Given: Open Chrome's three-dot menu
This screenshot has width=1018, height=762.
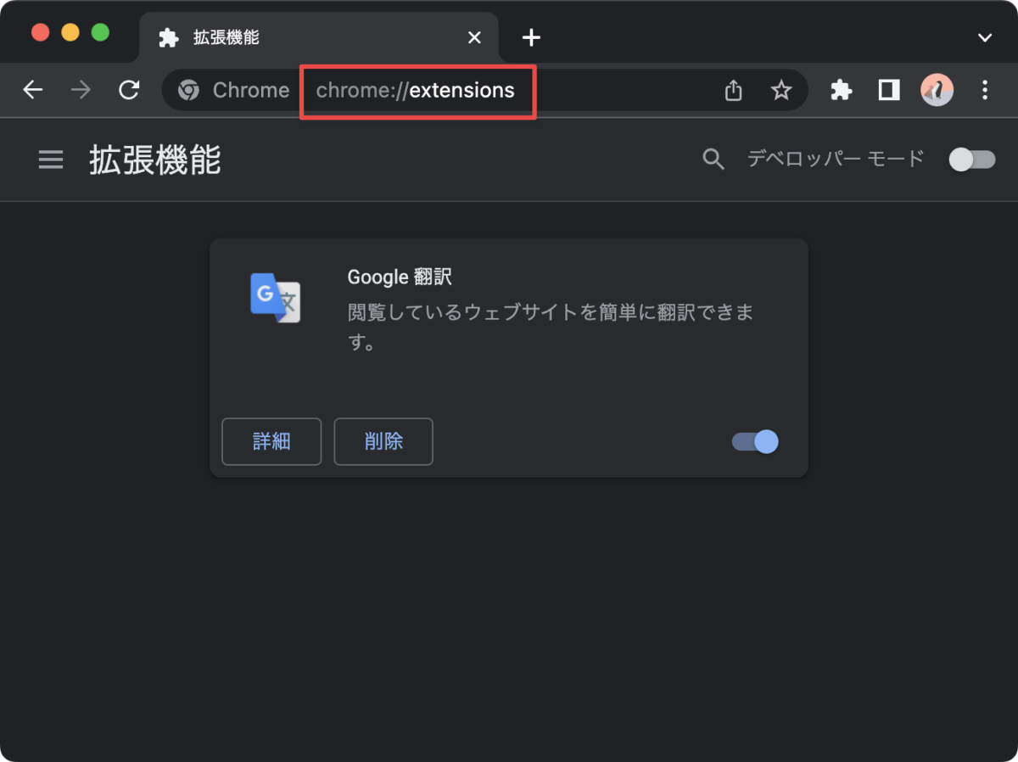Looking at the screenshot, I should point(985,90).
